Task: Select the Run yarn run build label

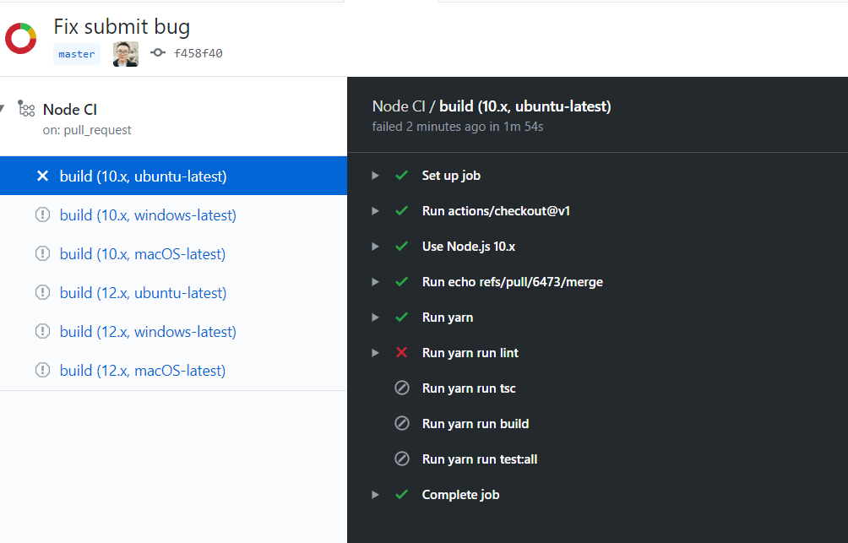Action: pyautogui.click(x=476, y=424)
